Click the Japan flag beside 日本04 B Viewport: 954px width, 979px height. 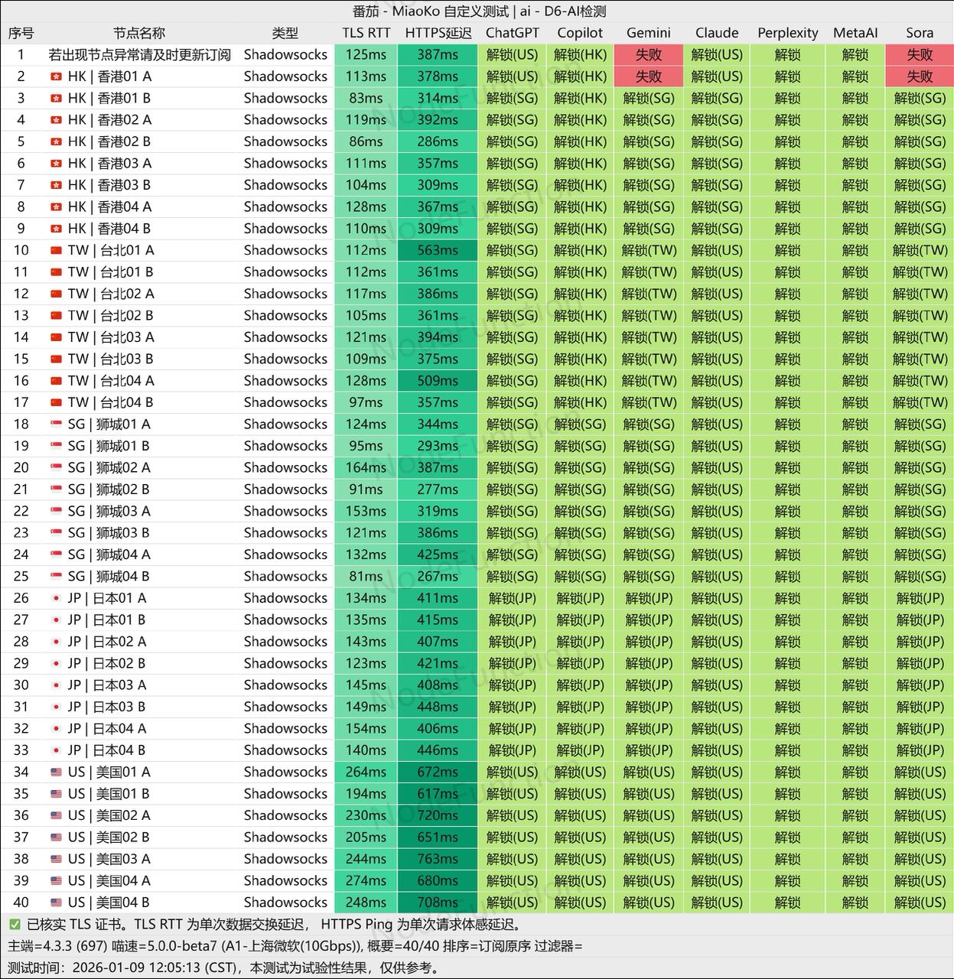click(x=56, y=750)
